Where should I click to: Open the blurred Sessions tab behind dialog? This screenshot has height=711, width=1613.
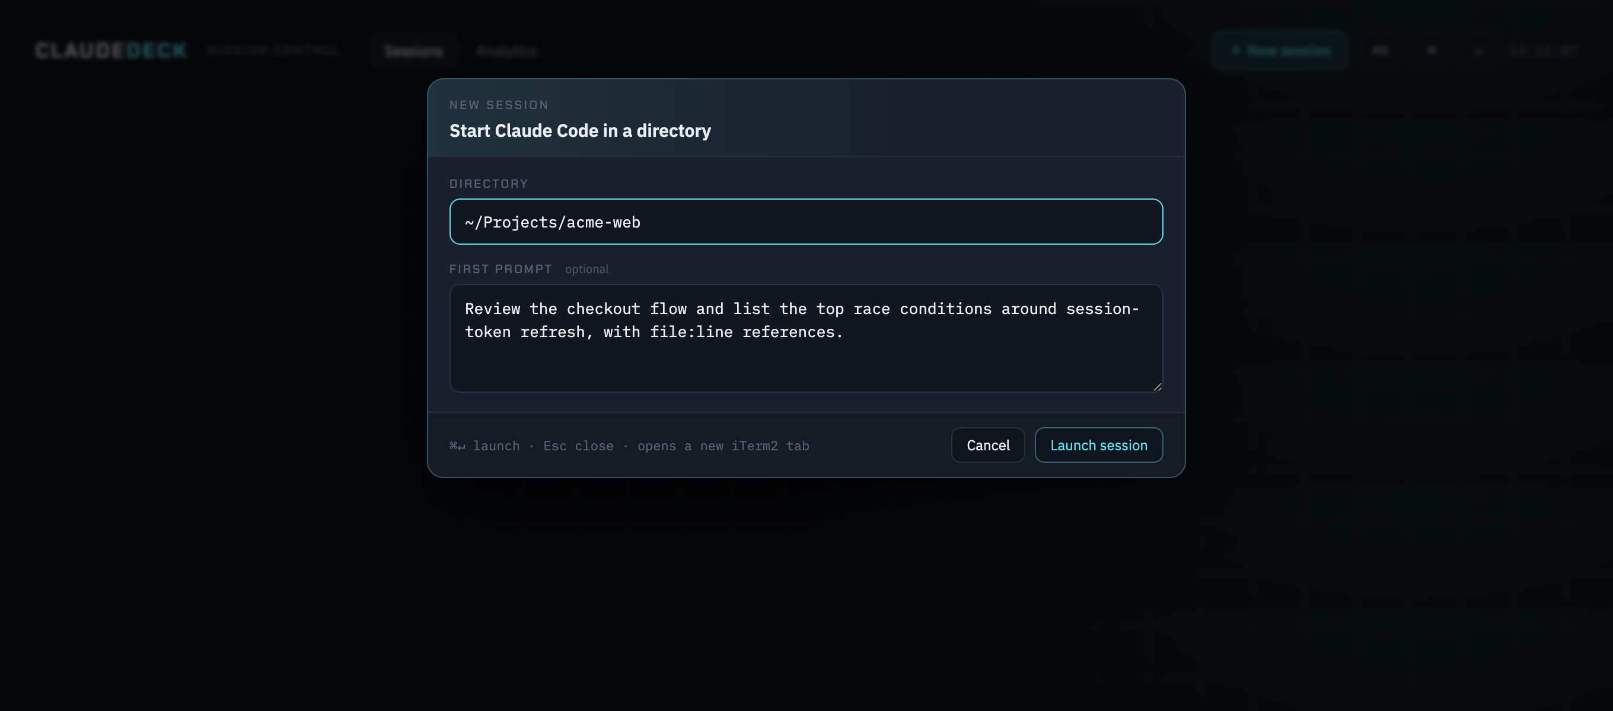[413, 51]
